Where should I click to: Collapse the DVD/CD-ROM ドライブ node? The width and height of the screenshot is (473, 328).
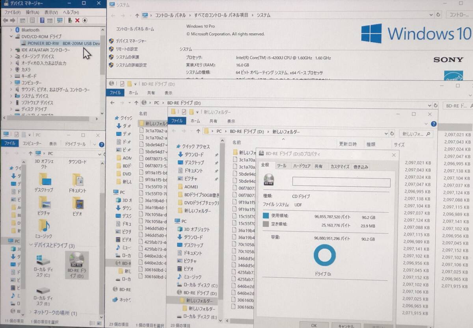(x=11, y=36)
